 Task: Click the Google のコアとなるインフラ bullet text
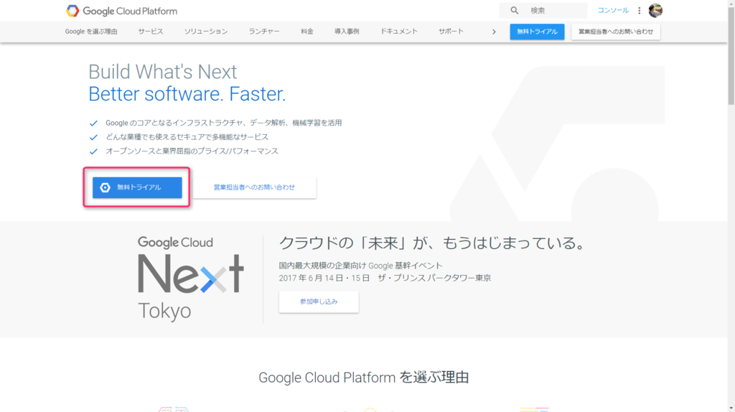tap(224, 123)
